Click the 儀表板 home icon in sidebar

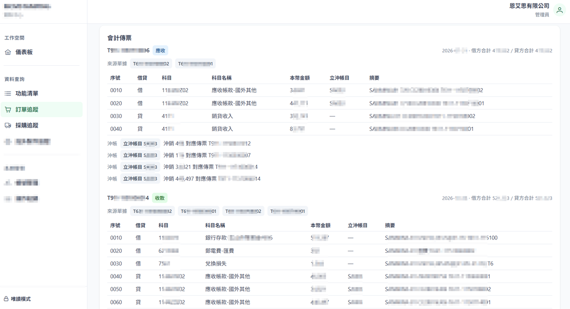click(x=8, y=52)
